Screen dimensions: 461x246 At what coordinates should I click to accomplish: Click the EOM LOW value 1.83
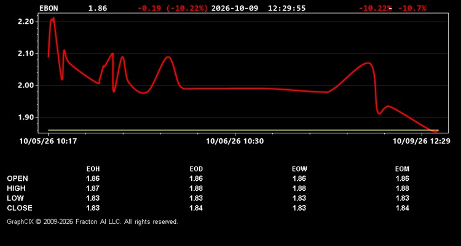tap(402, 198)
